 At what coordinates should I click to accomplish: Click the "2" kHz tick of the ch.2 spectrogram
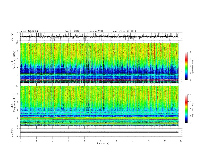(x=18, y=118)
